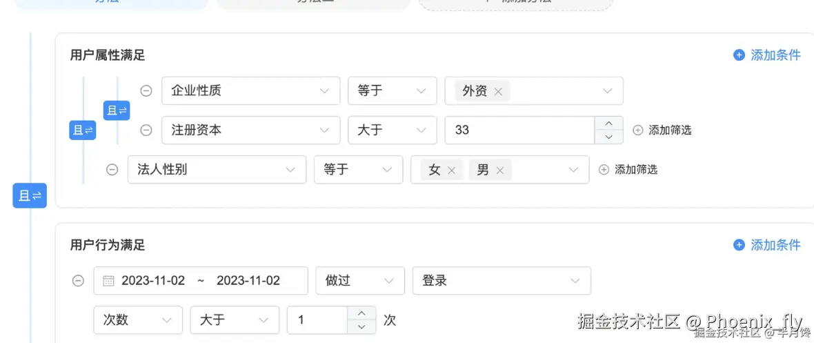Toggle the outer 且 operator between groups
The image size is (814, 343).
point(29,196)
